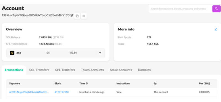Screen dimensions: 221x102
Task: Click the More info card heading
Action: coord(126,29)
